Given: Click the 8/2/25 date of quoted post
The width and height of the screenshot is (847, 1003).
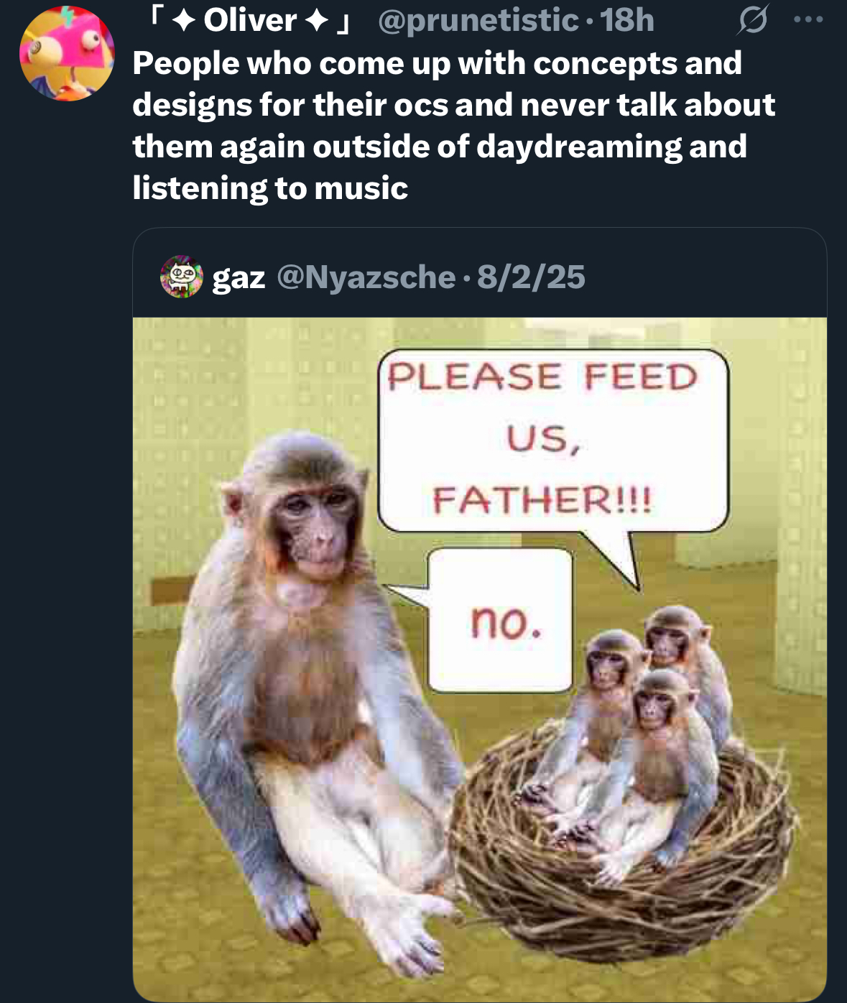Looking at the screenshot, I should [531, 277].
